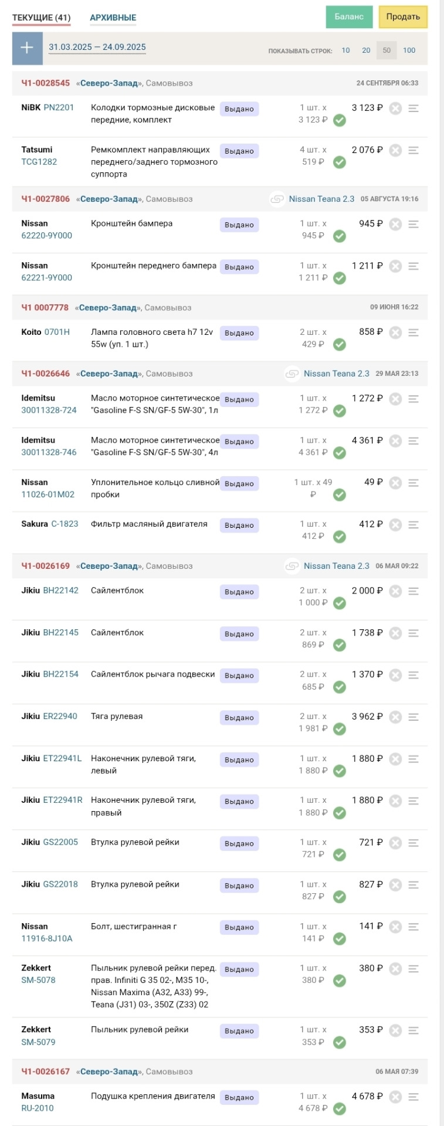Screen dimensions: 444x1126
Task: Show 20 rows per page
Action: pyautogui.click(x=366, y=50)
